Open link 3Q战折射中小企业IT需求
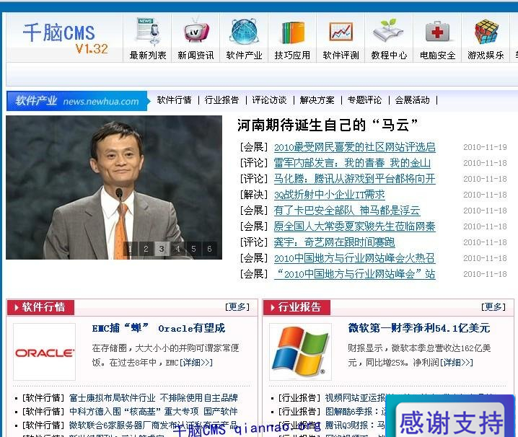The width and height of the screenshot is (518, 437). coord(330,195)
